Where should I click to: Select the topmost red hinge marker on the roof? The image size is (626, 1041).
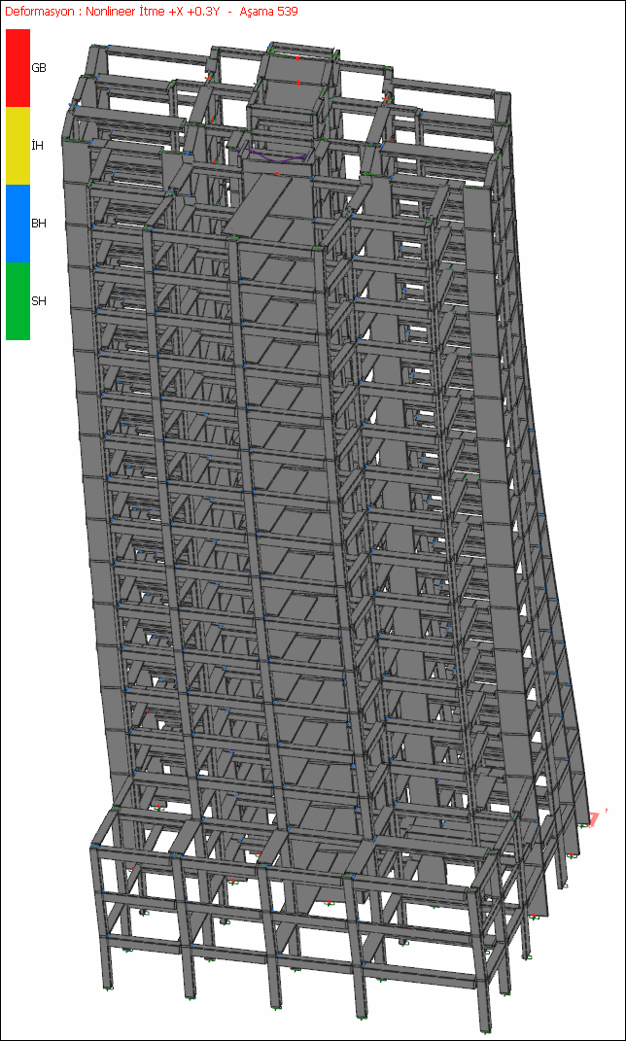tap(298, 58)
